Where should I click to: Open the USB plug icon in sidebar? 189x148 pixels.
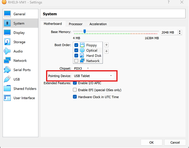point(7,79)
